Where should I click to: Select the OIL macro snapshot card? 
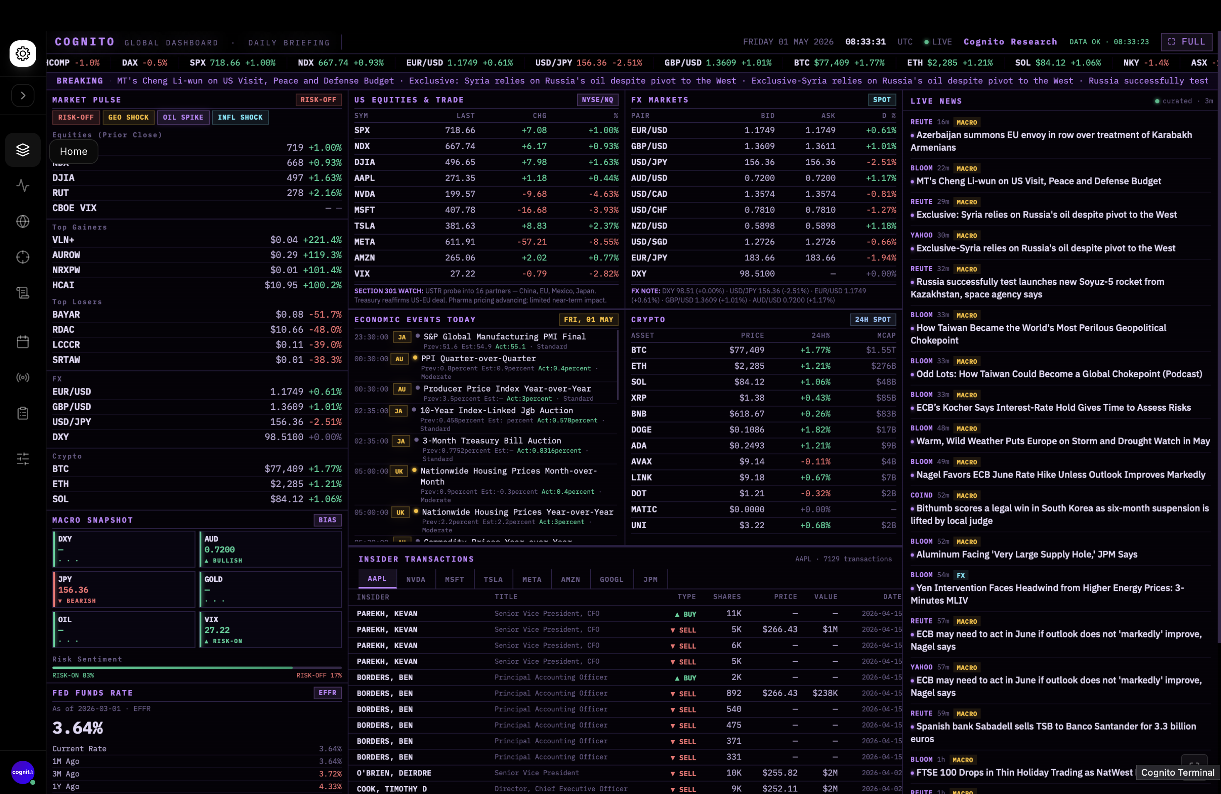coord(124,630)
